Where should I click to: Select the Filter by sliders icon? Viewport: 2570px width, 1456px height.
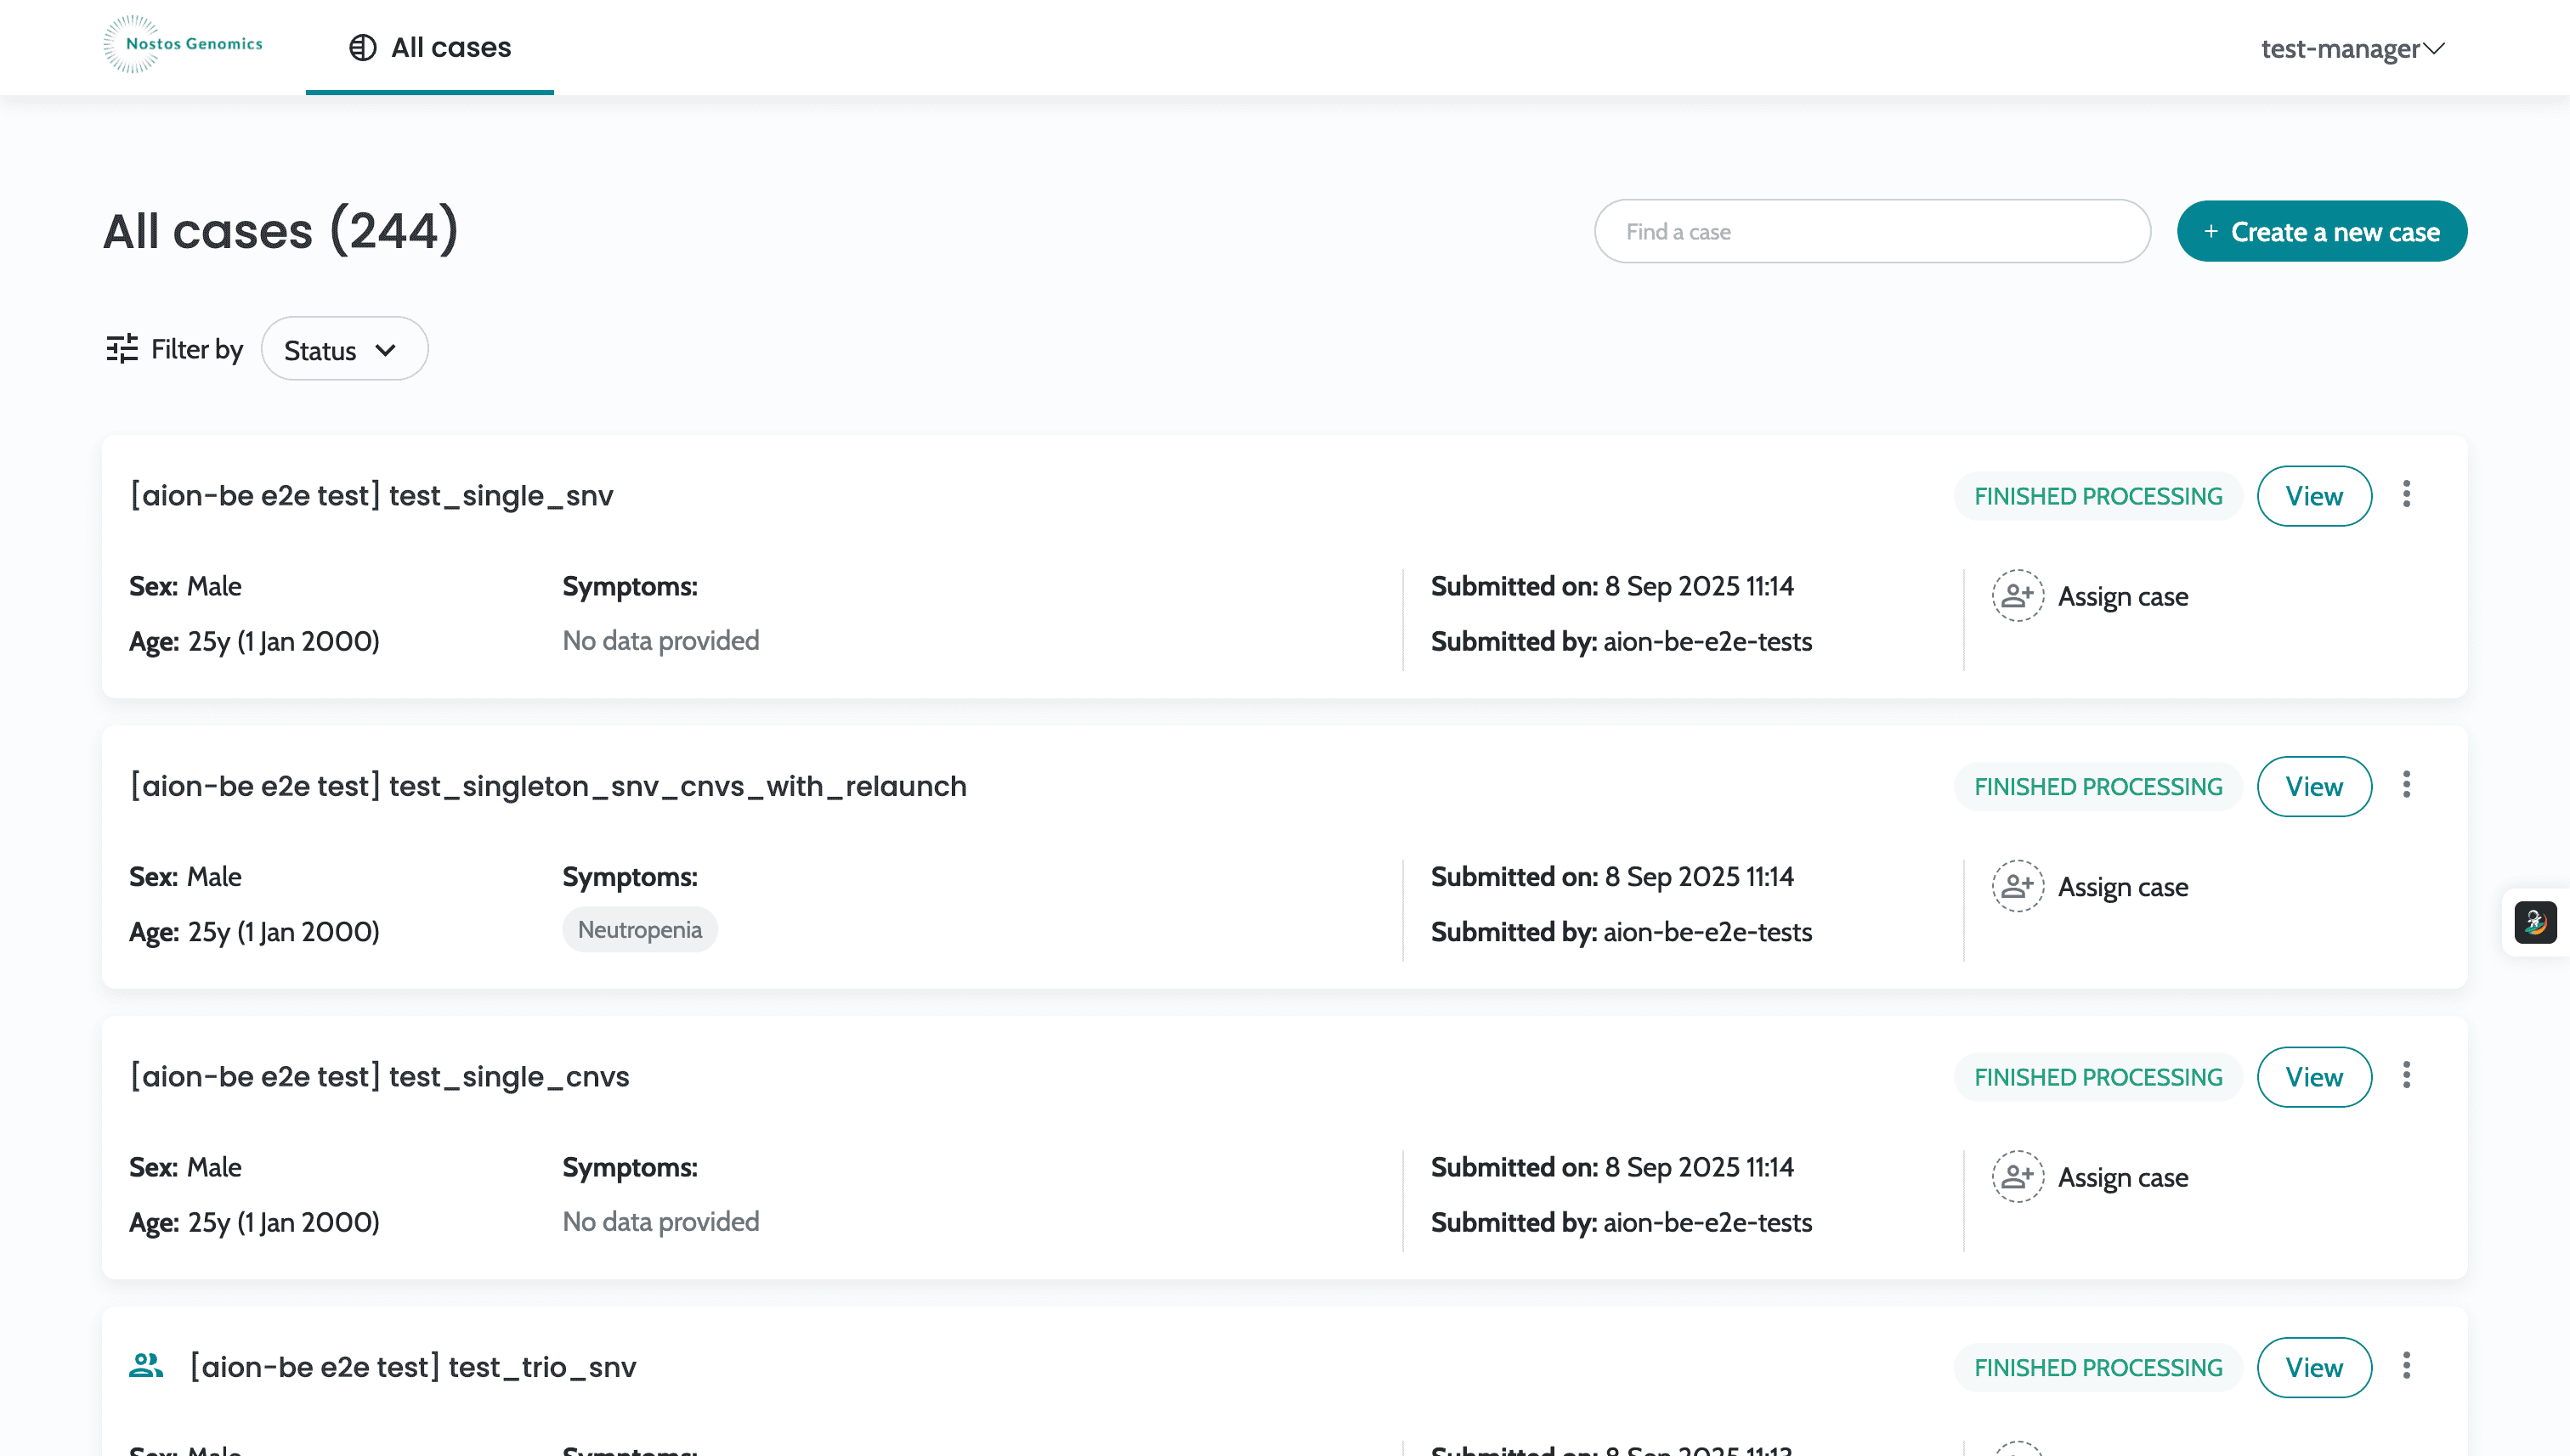point(121,348)
